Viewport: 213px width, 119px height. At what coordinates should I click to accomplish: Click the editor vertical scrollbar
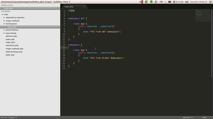(x=212, y=43)
